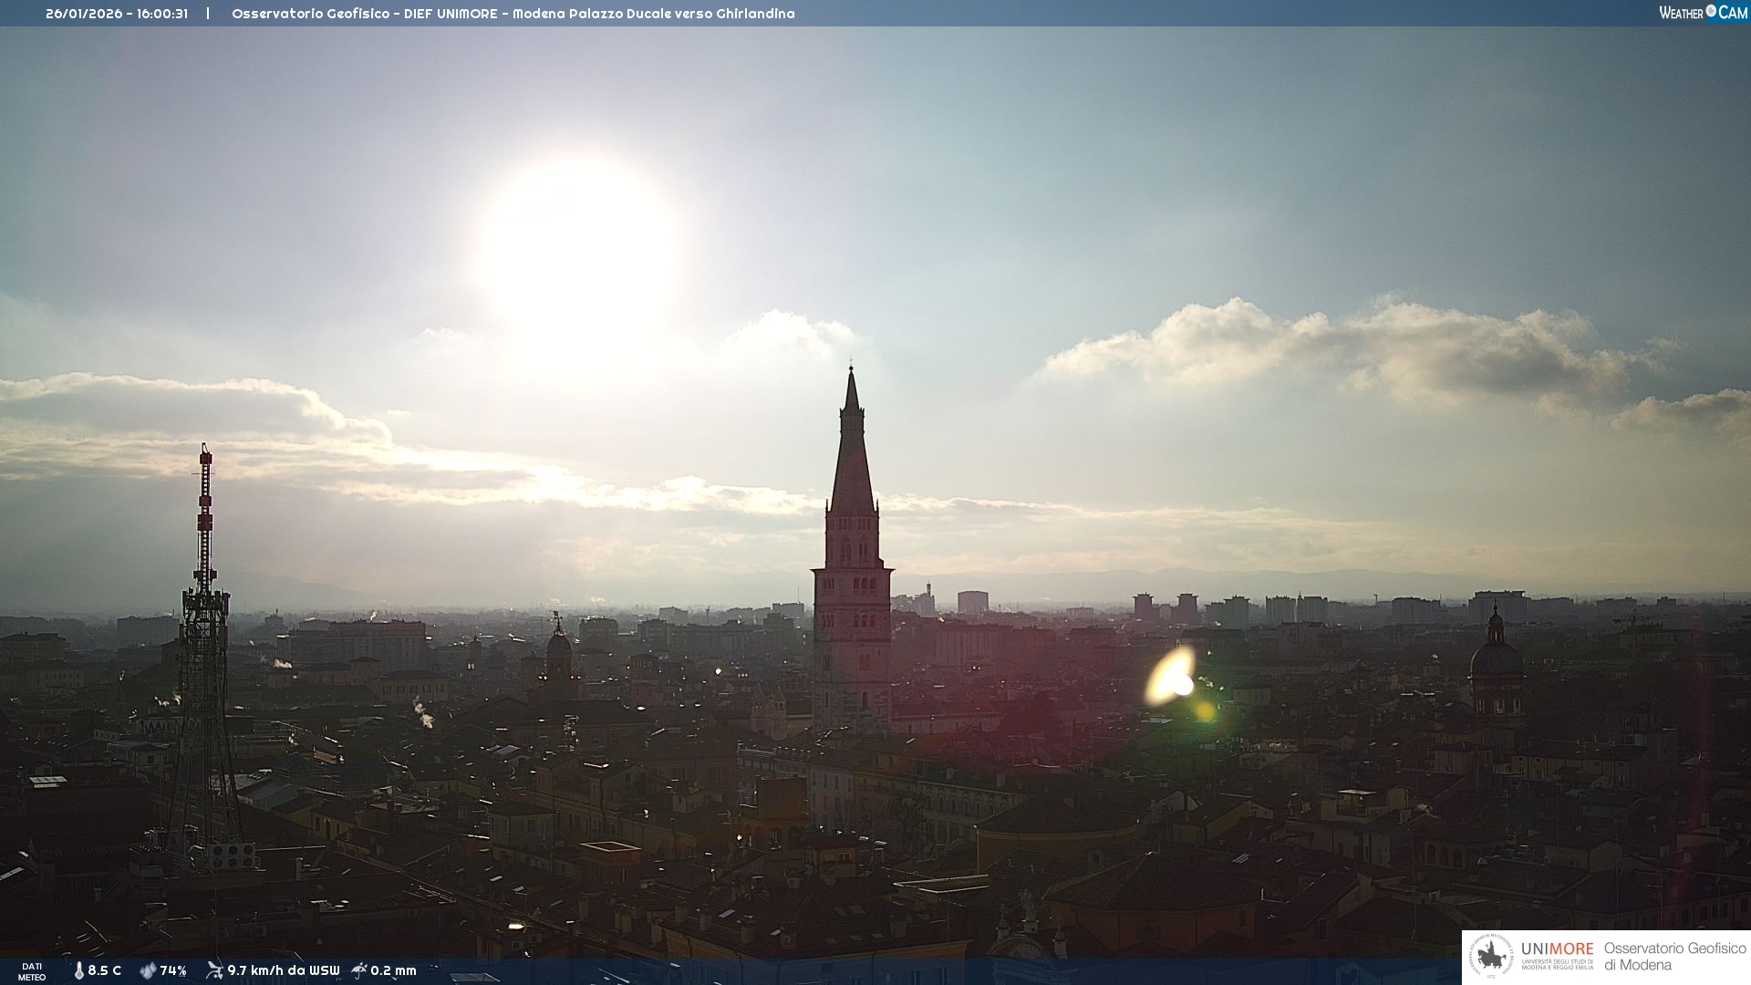The width and height of the screenshot is (1751, 985).
Task: Click the 0.2 mm rainfall value
Action: point(393,970)
